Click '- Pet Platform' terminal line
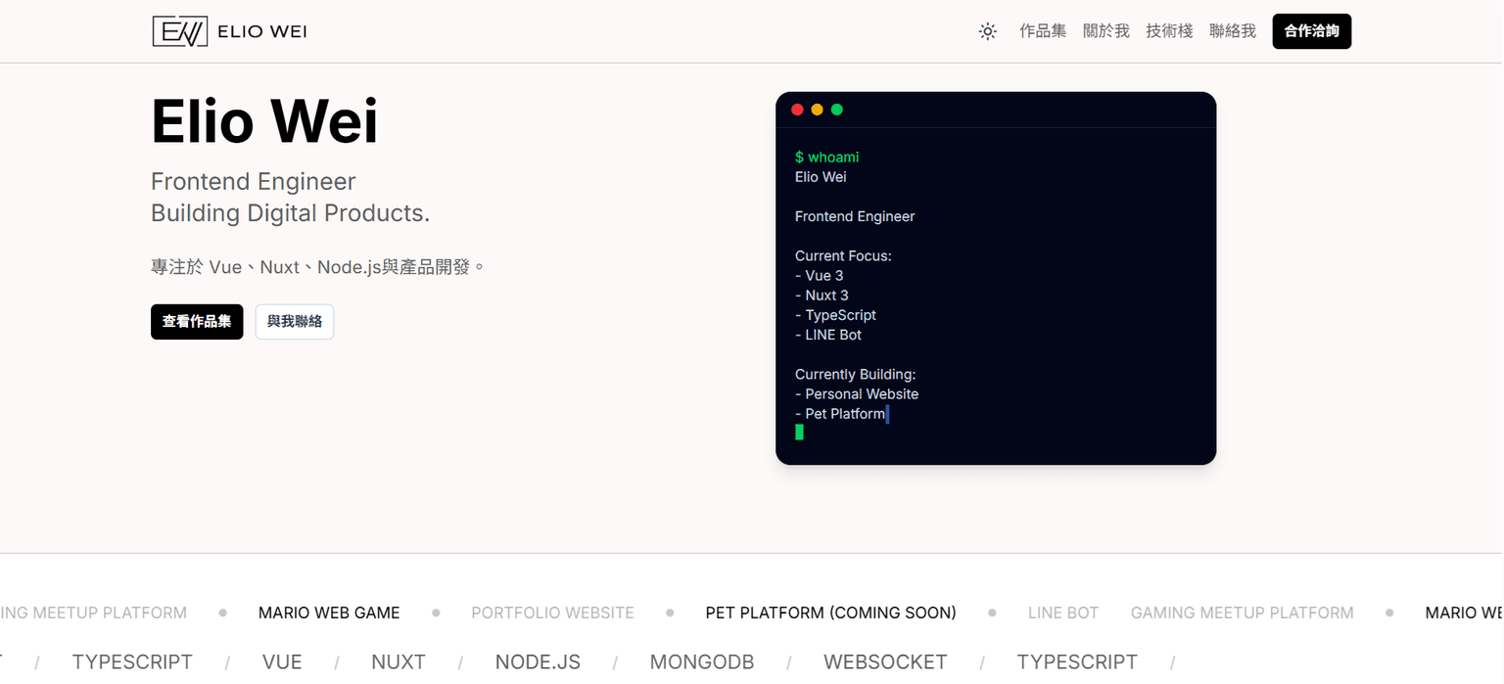The width and height of the screenshot is (1504, 684). pyautogui.click(x=840, y=414)
